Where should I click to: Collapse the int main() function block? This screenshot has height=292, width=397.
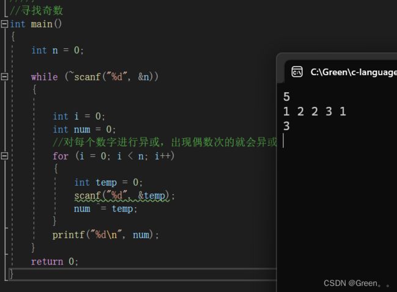tap(4, 24)
